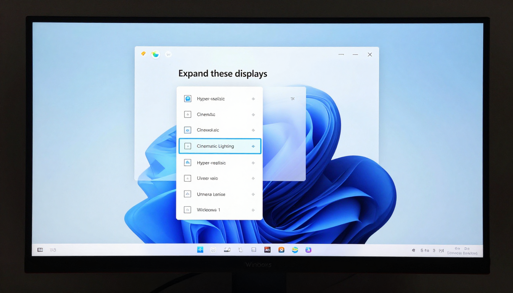Click the orange tag icon in the title bar
This screenshot has width=513, height=293.
click(x=143, y=54)
